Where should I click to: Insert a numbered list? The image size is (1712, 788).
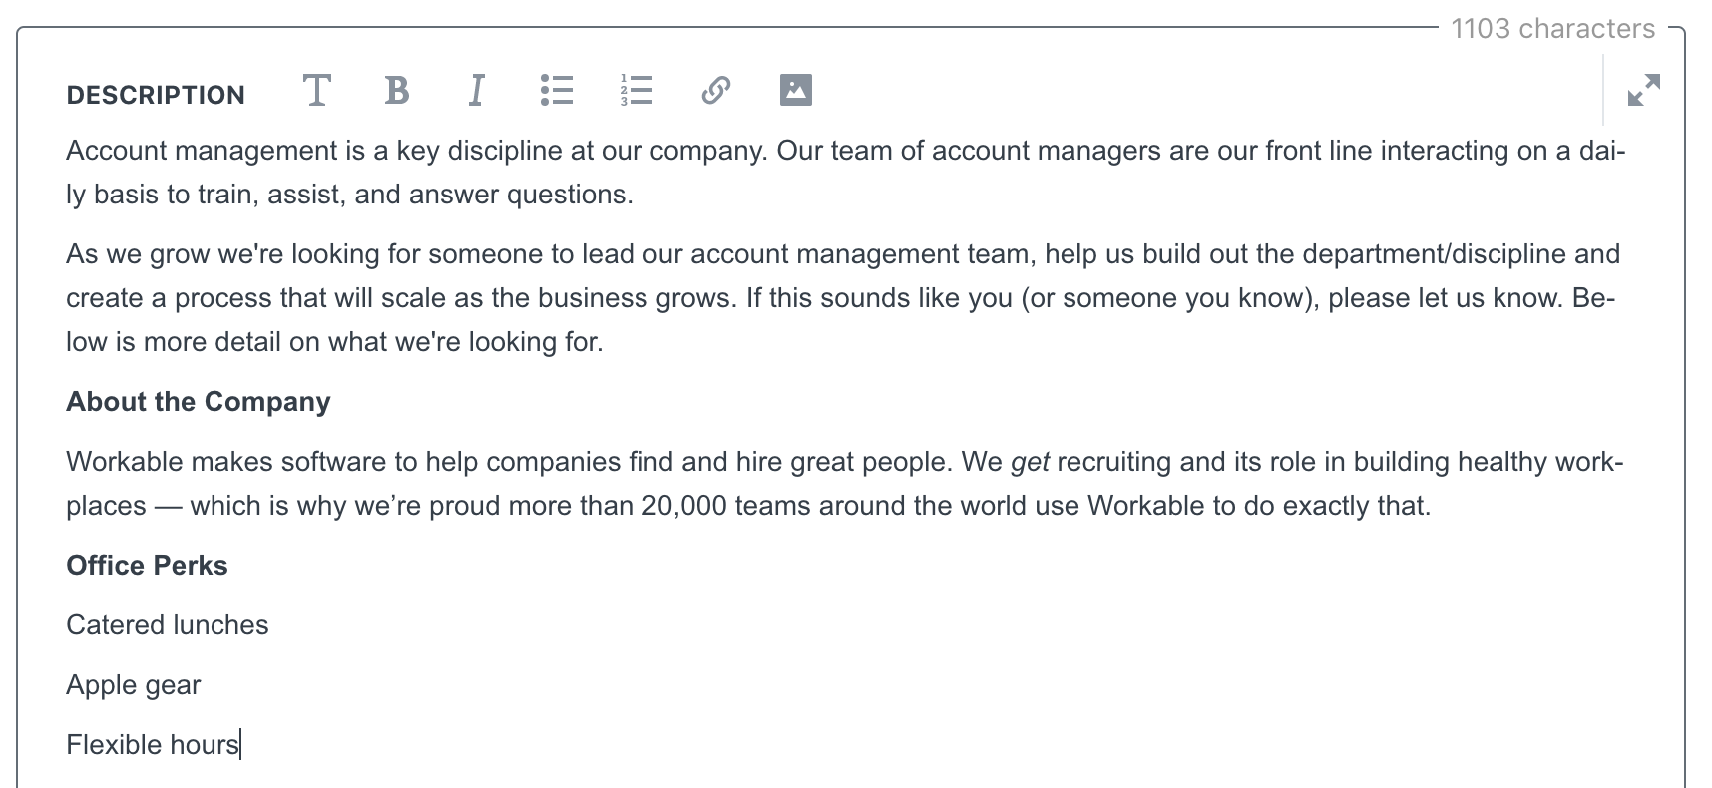637,91
